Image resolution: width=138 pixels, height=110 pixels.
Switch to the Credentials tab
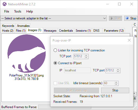[x=66, y=31]
